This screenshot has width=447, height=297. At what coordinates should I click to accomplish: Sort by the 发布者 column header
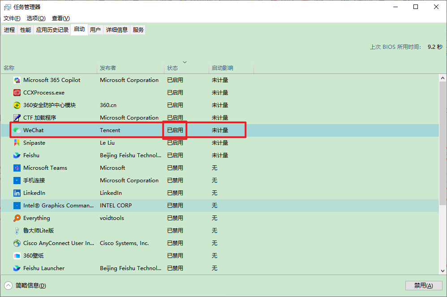(131, 67)
